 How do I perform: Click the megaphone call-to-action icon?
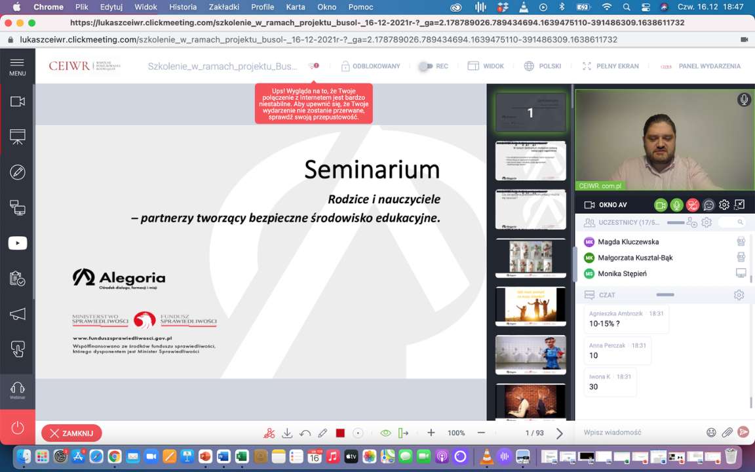pyautogui.click(x=18, y=314)
